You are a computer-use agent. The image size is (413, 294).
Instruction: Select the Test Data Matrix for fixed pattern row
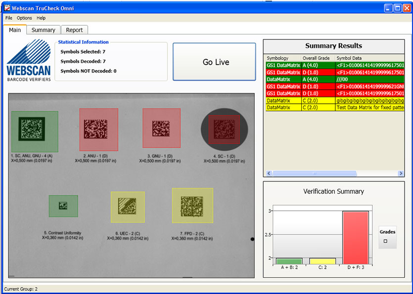tap(335, 107)
